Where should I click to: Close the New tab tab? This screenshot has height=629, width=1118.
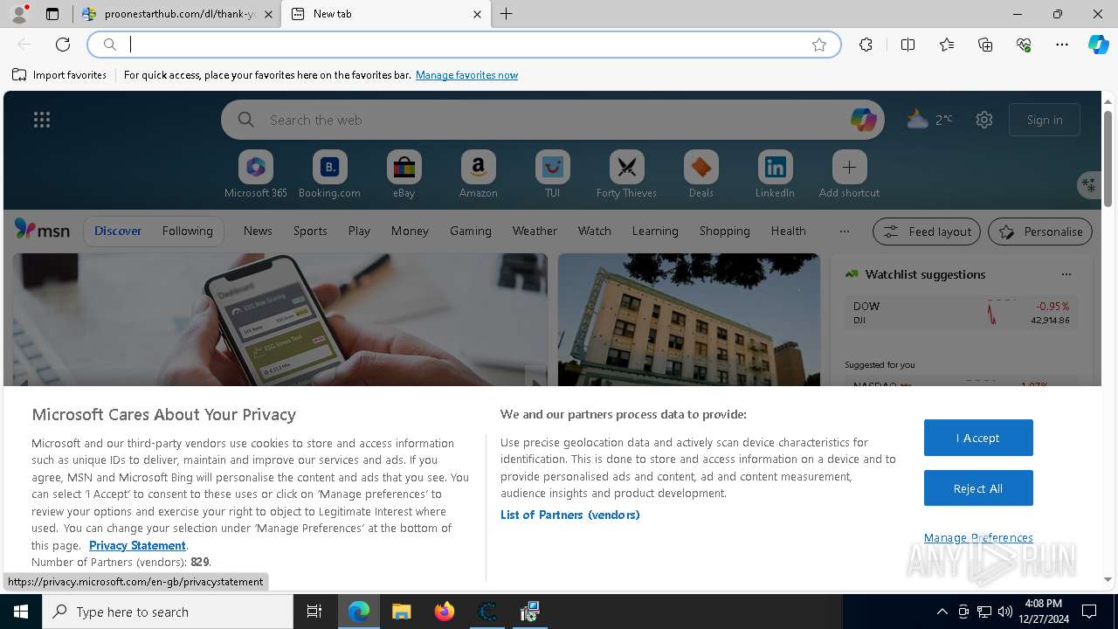477,14
